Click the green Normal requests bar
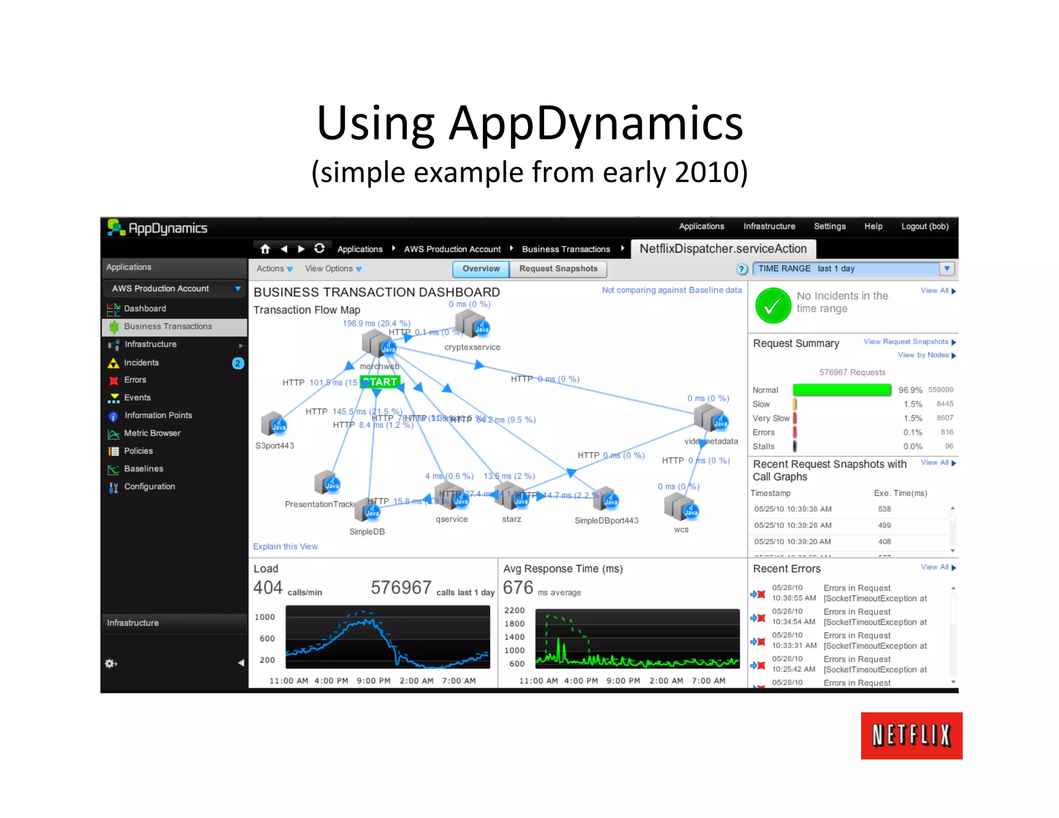Screen dimensions: 1059x818 click(842, 390)
